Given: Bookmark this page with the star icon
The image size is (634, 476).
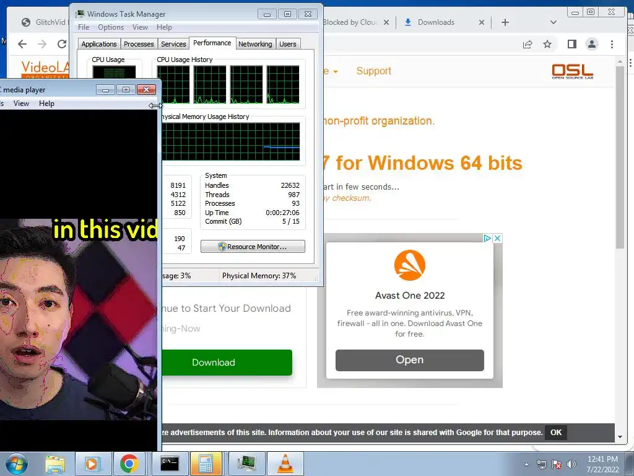Looking at the screenshot, I should (x=547, y=44).
